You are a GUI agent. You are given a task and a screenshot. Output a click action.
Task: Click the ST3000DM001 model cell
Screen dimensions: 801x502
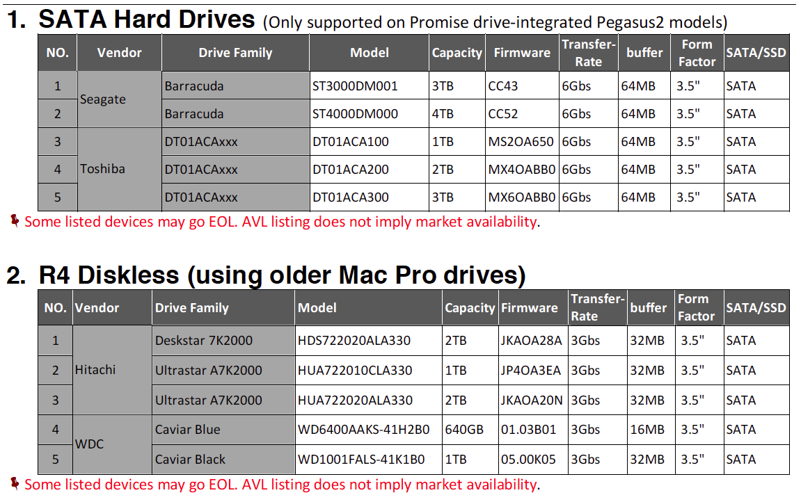pyautogui.click(x=369, y=86)
